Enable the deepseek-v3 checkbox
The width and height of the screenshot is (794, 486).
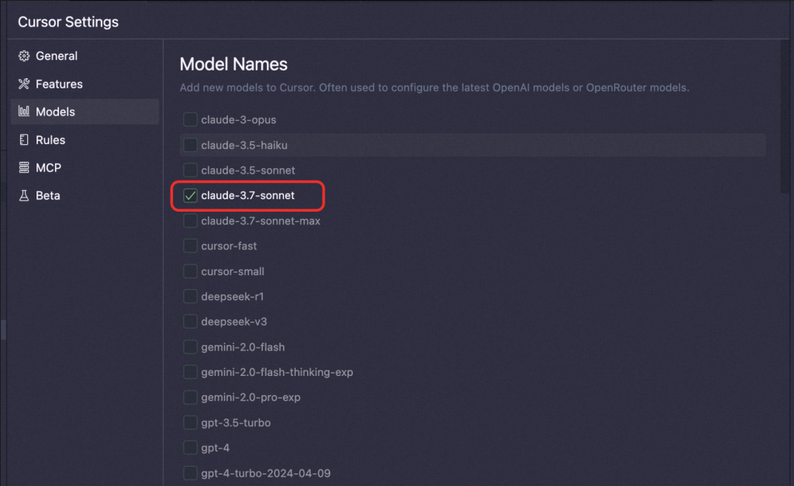[190, 322]
